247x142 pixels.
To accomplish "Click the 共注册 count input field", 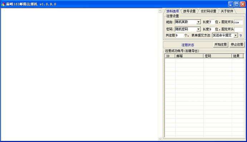I will coord(179,35).
